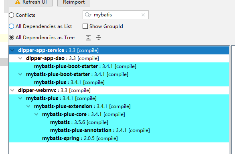The width and height of the screenshot is (235, 154).
Task: Select dipper-webmvc : 3.3 row
Action: [119, 90]
